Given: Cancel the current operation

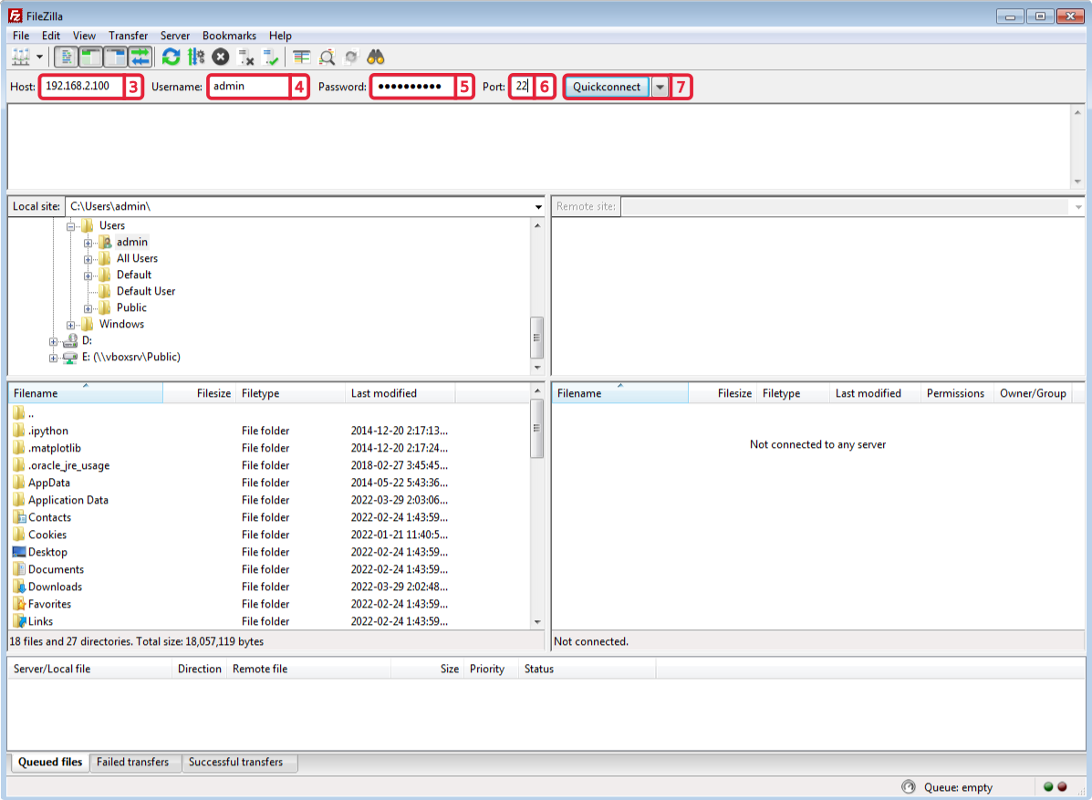Looking at the screenshot, I should pyautogui.click(x=221, y=57).
